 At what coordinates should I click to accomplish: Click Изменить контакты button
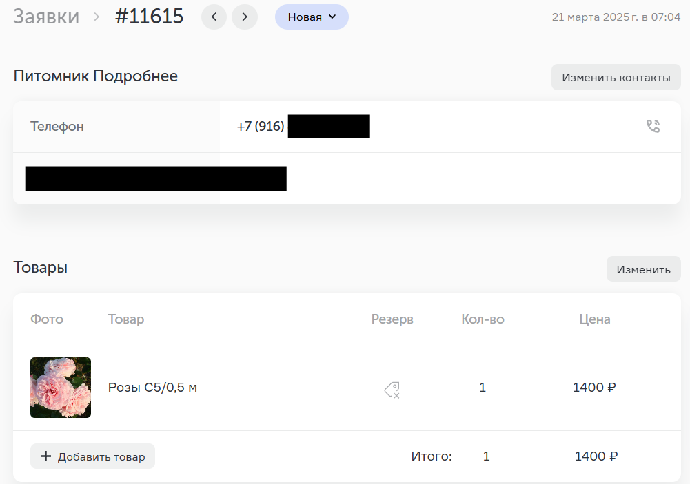click(x=616, y=77)
